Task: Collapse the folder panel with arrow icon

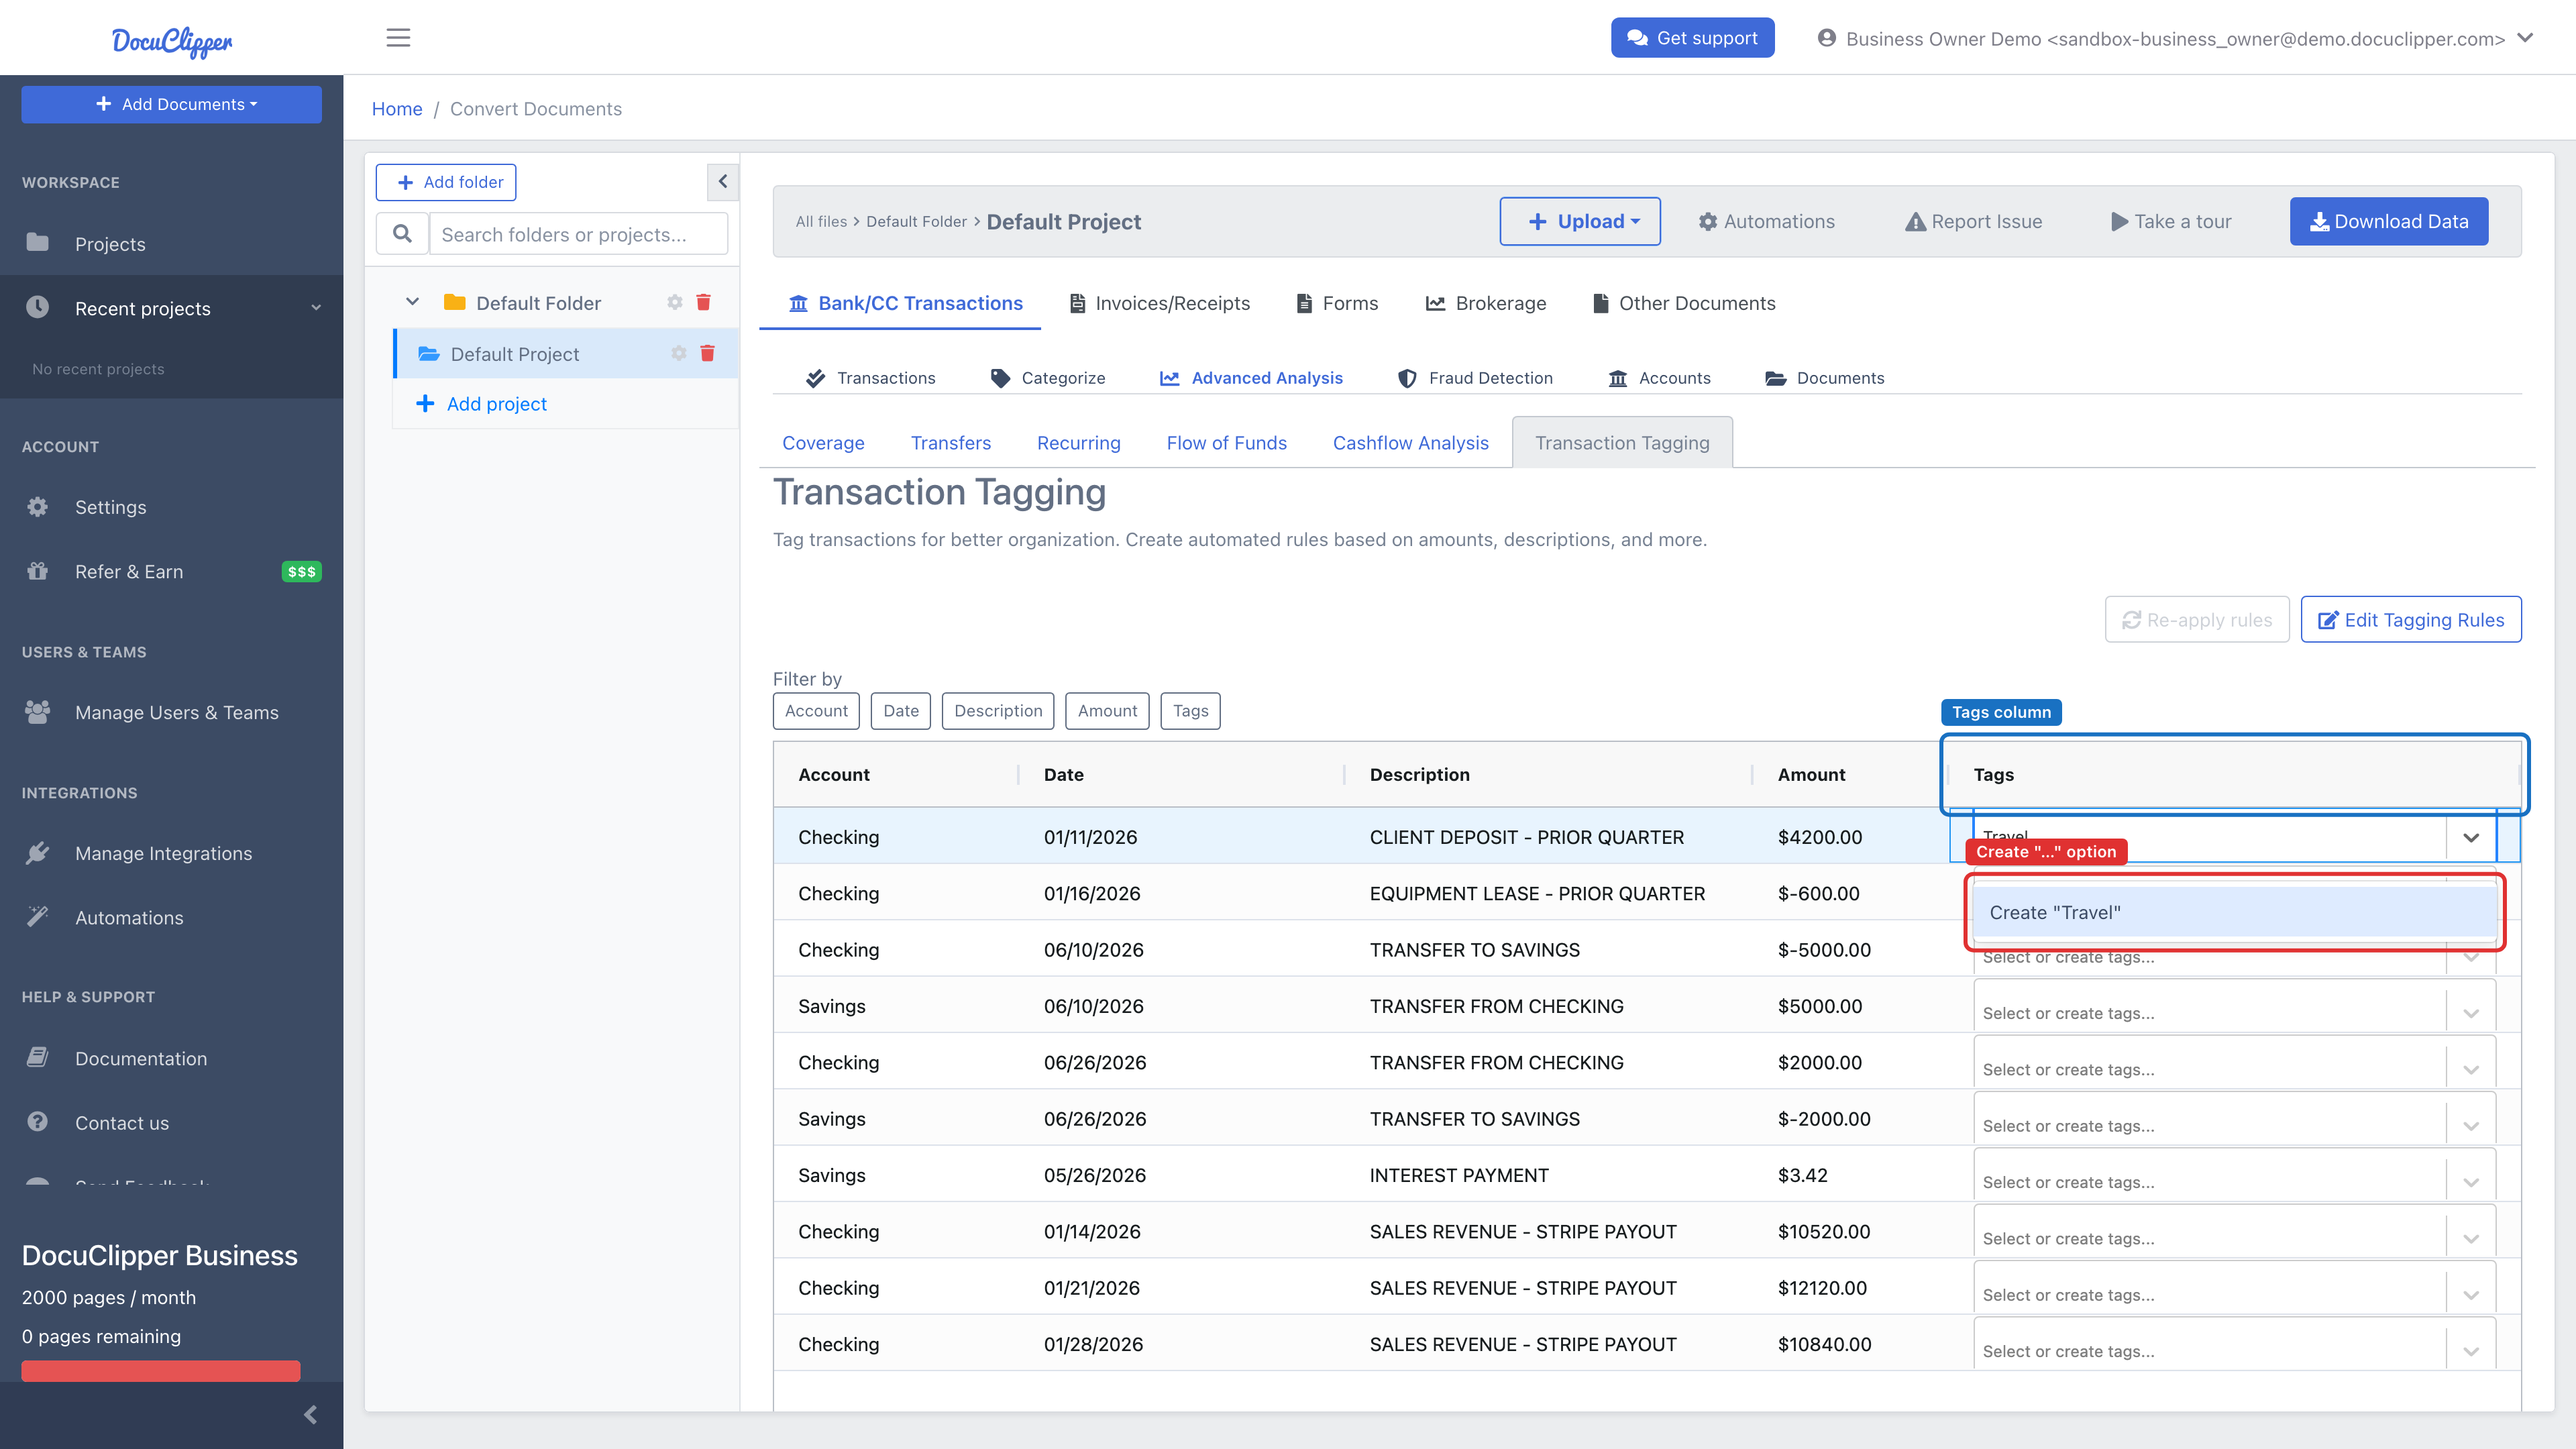Action: 722,182
